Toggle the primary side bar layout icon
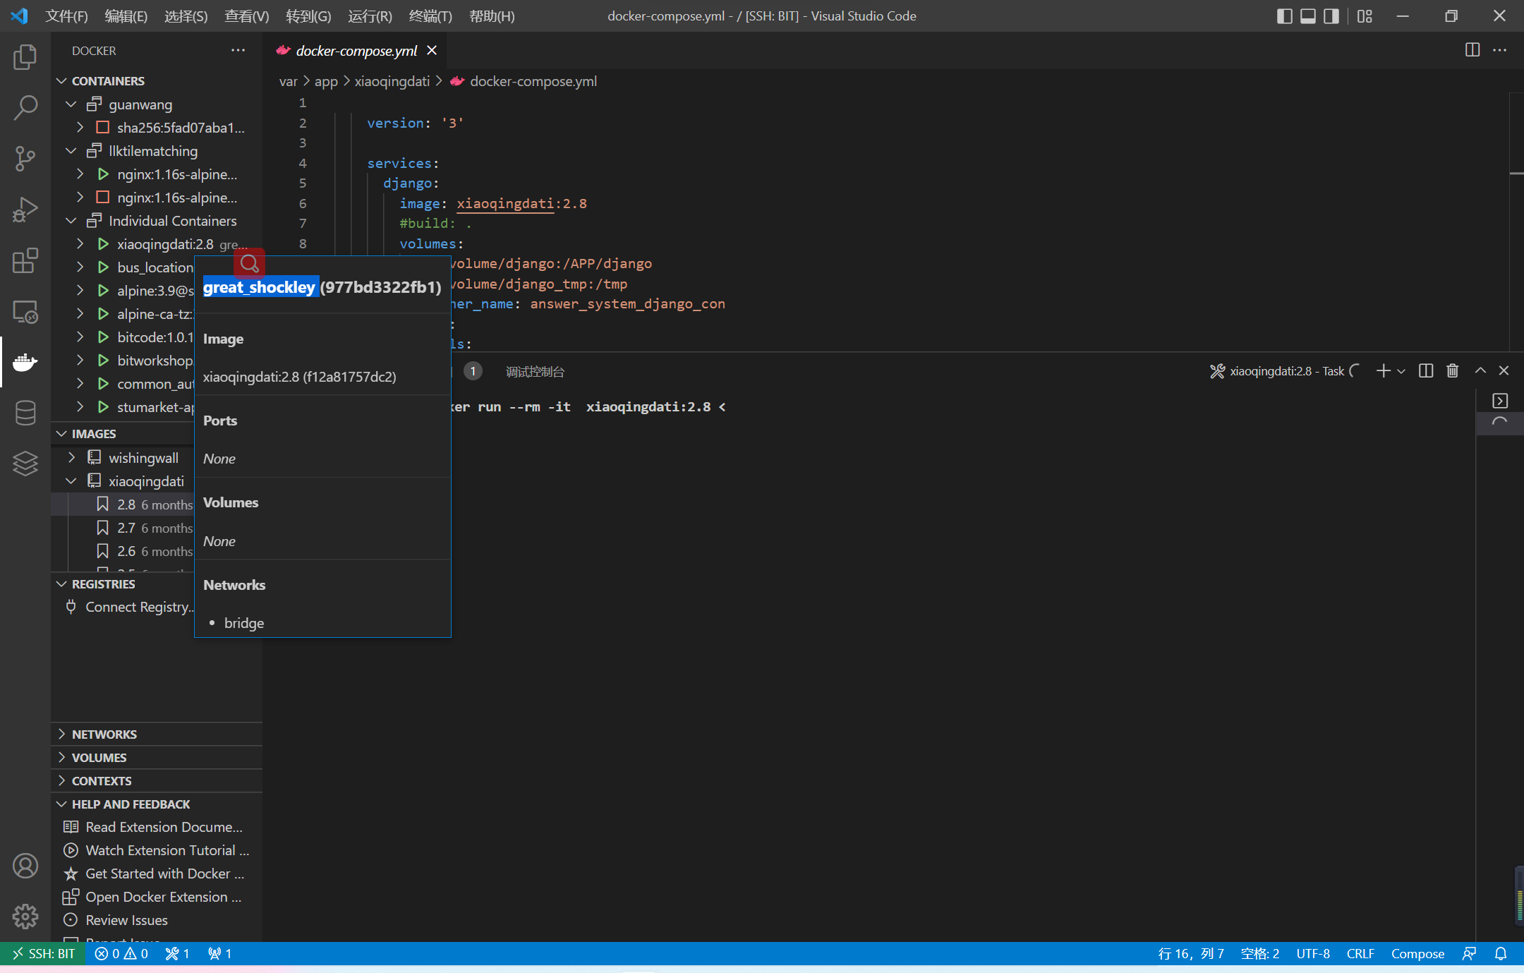The width and height of the screenshot is (1524, 973). pos(1285,16)
